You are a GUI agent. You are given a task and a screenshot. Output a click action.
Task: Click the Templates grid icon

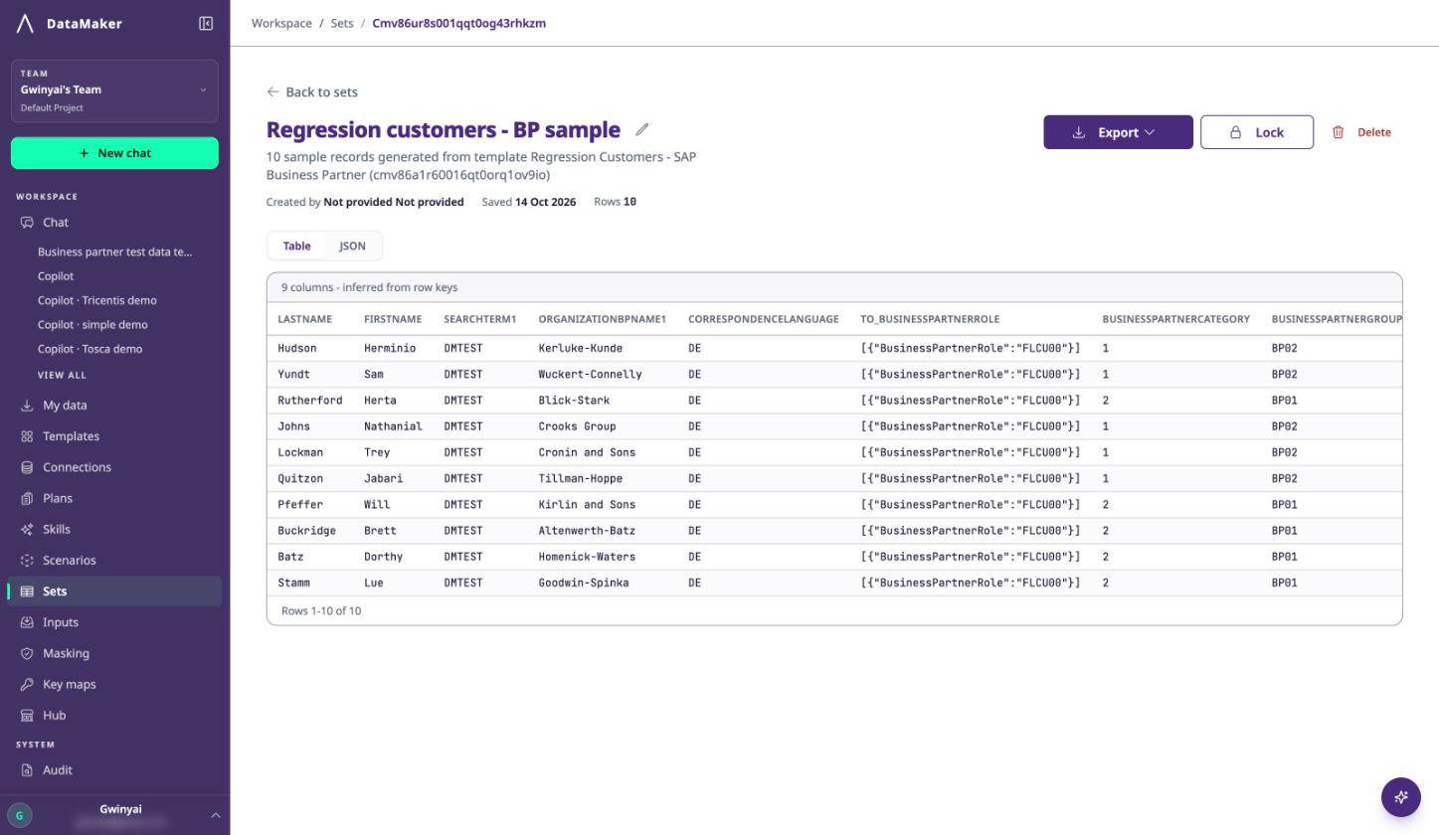click(27, 436)
